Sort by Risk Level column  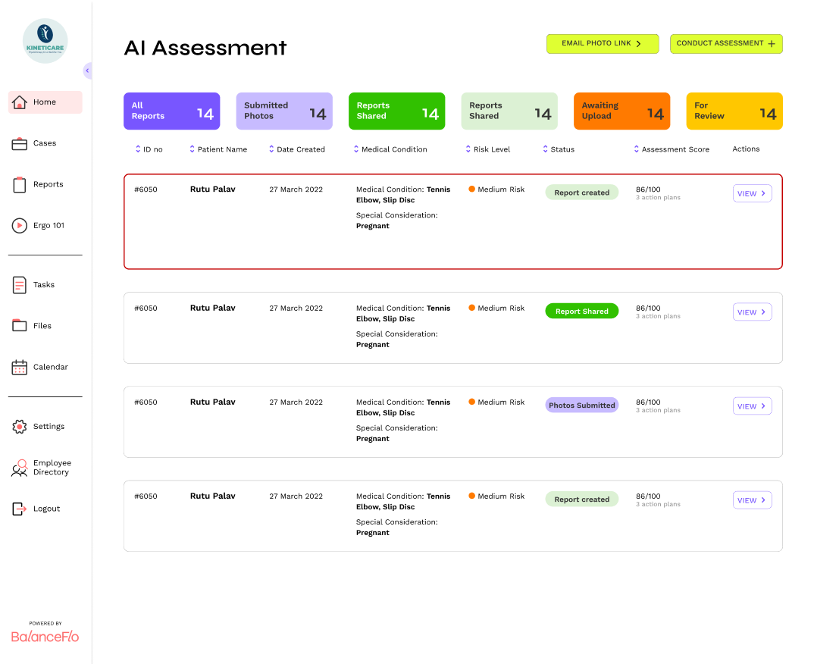coord(488,149)
